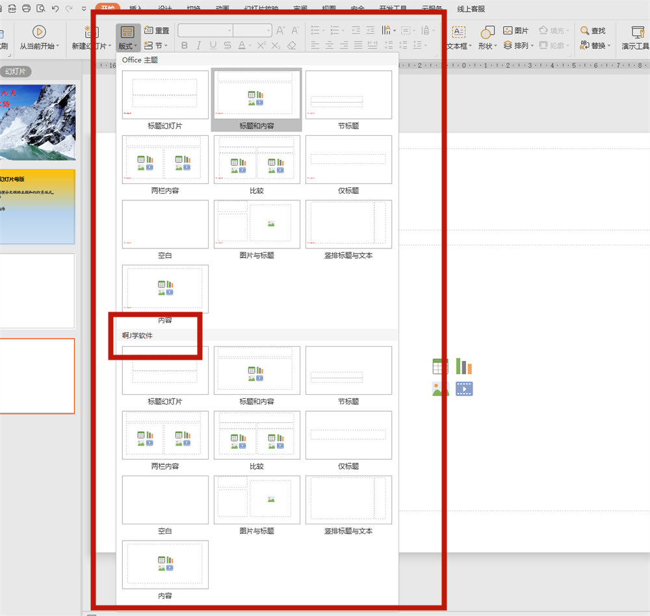
Task: Open the 节 section dropdown
Action: pyautogui.click(x=156, y=46)
